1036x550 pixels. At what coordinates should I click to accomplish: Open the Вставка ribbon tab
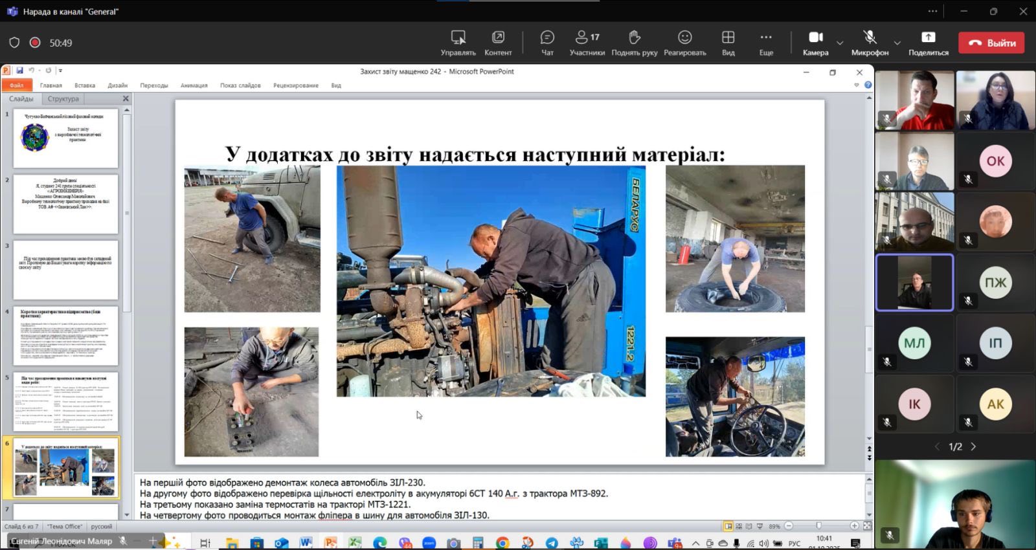click(85, 85)
